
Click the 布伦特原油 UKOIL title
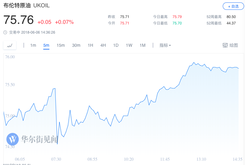click(x=27, y=6)
